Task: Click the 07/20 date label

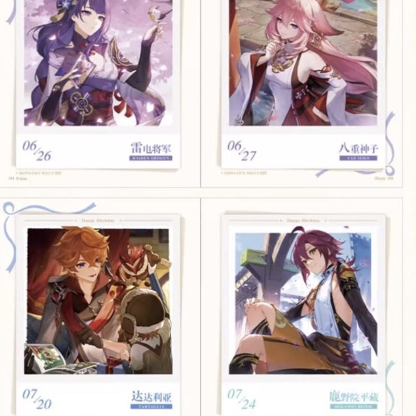Action: 37,399
